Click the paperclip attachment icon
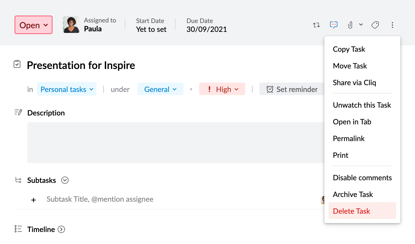 coord(350,25)
